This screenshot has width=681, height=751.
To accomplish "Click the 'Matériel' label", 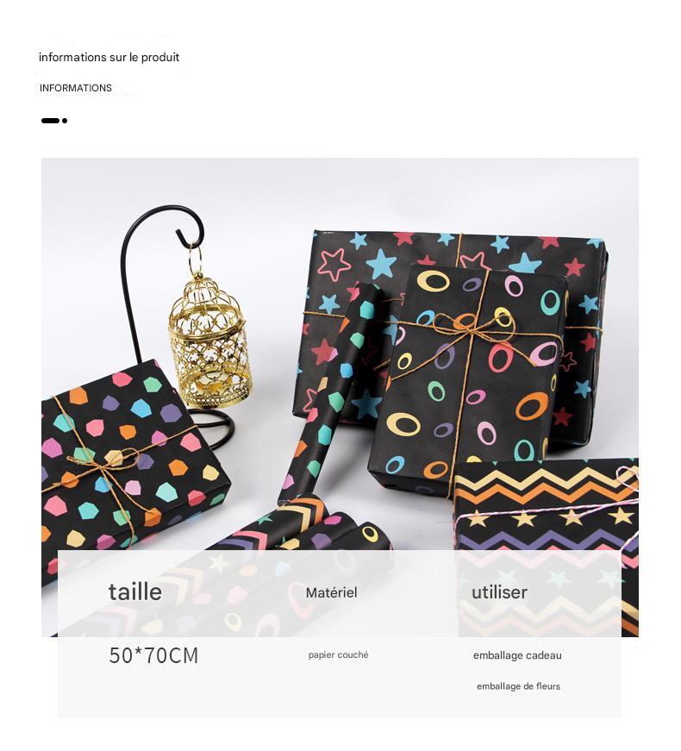I will tap(331, 593).
